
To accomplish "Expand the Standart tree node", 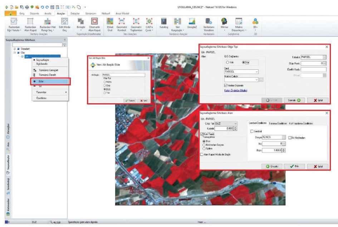I will [x=15, y=49].
